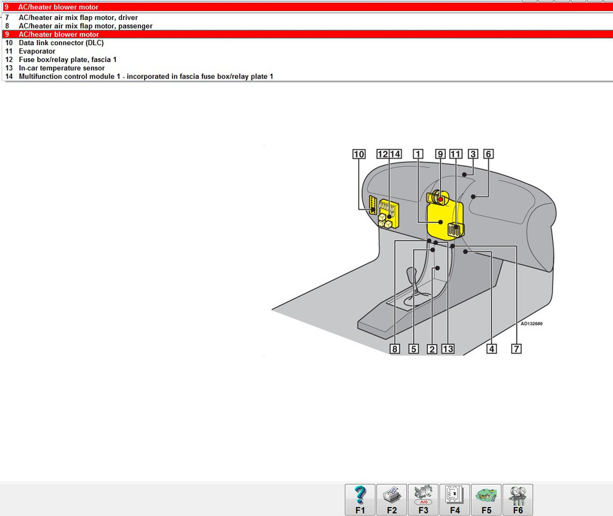Image resolution: width=613 pixels, height=516 pixels.
Task: Click callout number 9 above the dashboard
Action: tap(441, 154)
